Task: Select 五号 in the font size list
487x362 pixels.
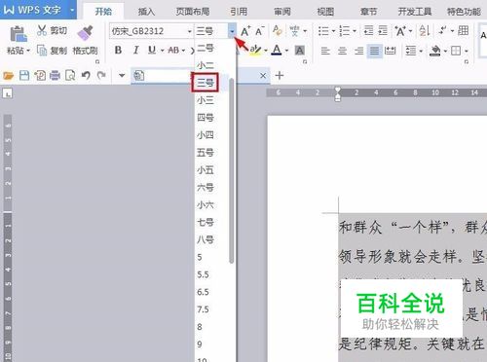Action: (206, 153)
